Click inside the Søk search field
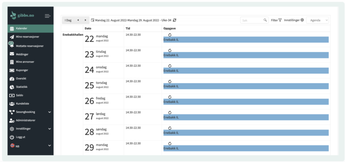This screenshot has width=345, height=162. (x=252, y=20)
